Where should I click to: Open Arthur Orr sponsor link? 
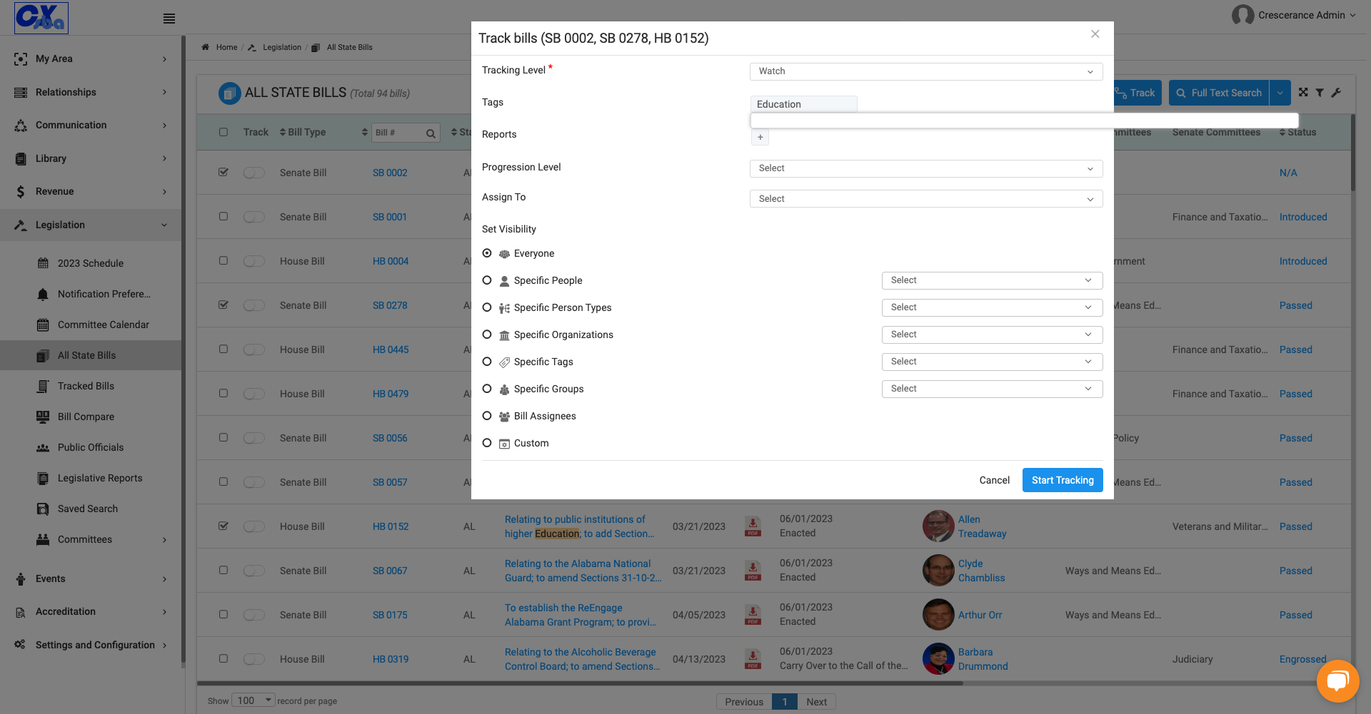click(980, 615)
